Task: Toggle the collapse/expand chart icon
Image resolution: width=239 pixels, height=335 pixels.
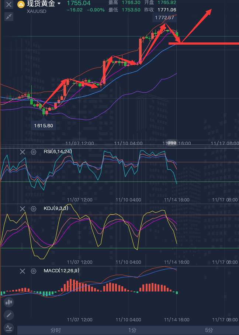Action: [x=9, y=17]
